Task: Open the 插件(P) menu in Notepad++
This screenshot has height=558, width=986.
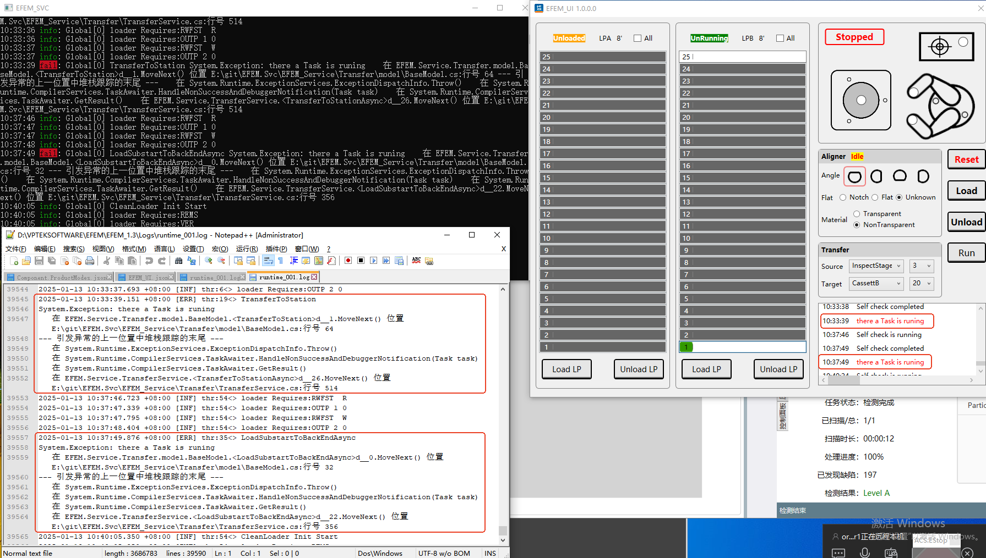Action: click(276, 249)
